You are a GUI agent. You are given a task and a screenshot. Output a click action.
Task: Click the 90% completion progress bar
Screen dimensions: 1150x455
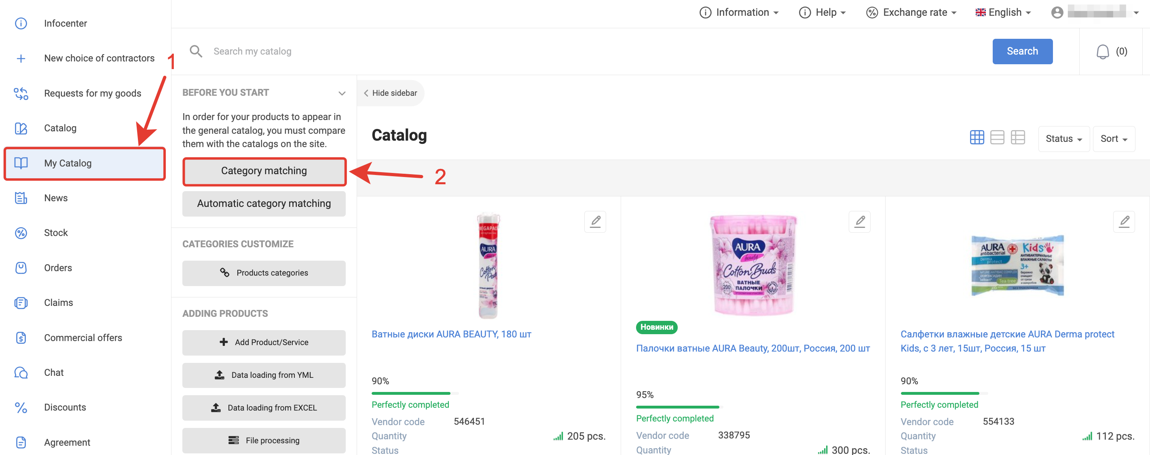coord(415,394)
